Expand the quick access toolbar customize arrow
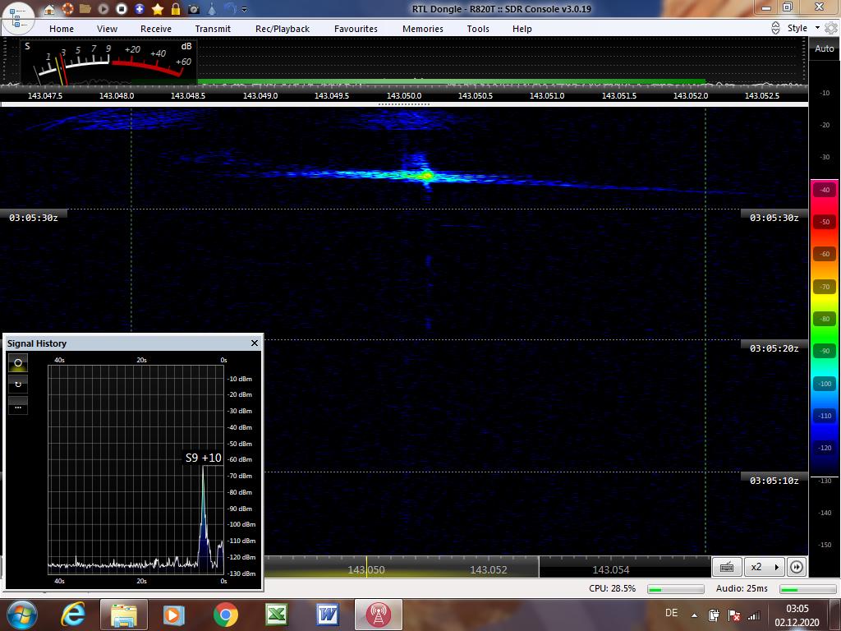Image resolution: width=841 pixels, height=631 pixels. pyautogui.click(x=245, y=9)
